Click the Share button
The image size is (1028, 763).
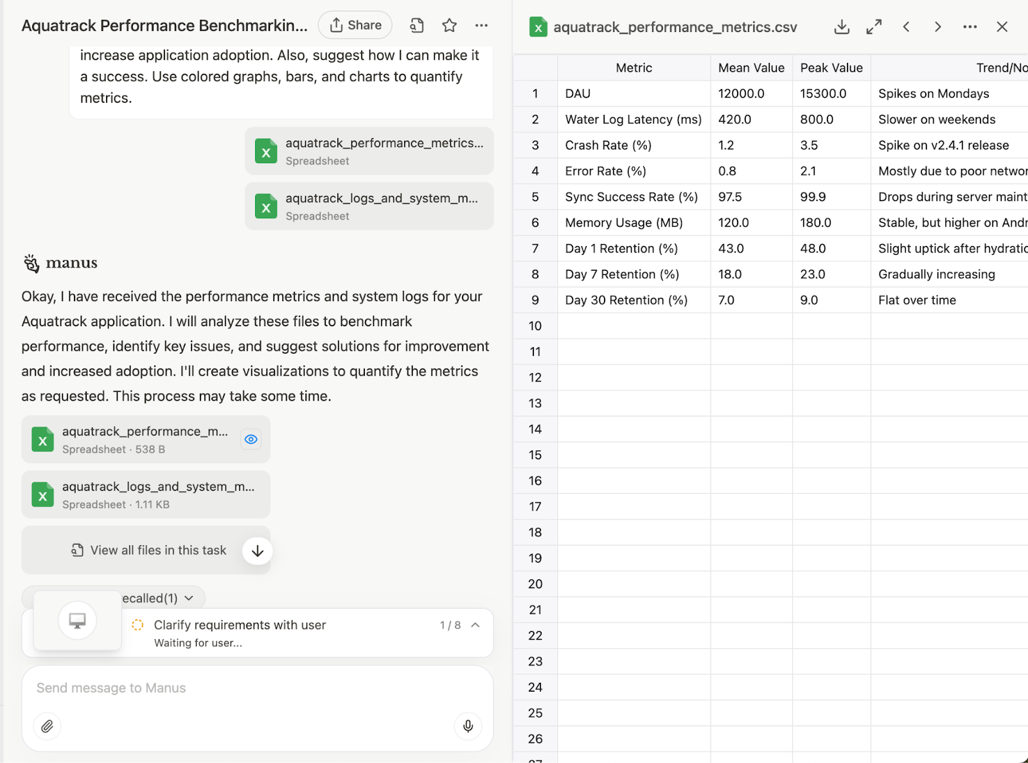[x=355, y=25]
